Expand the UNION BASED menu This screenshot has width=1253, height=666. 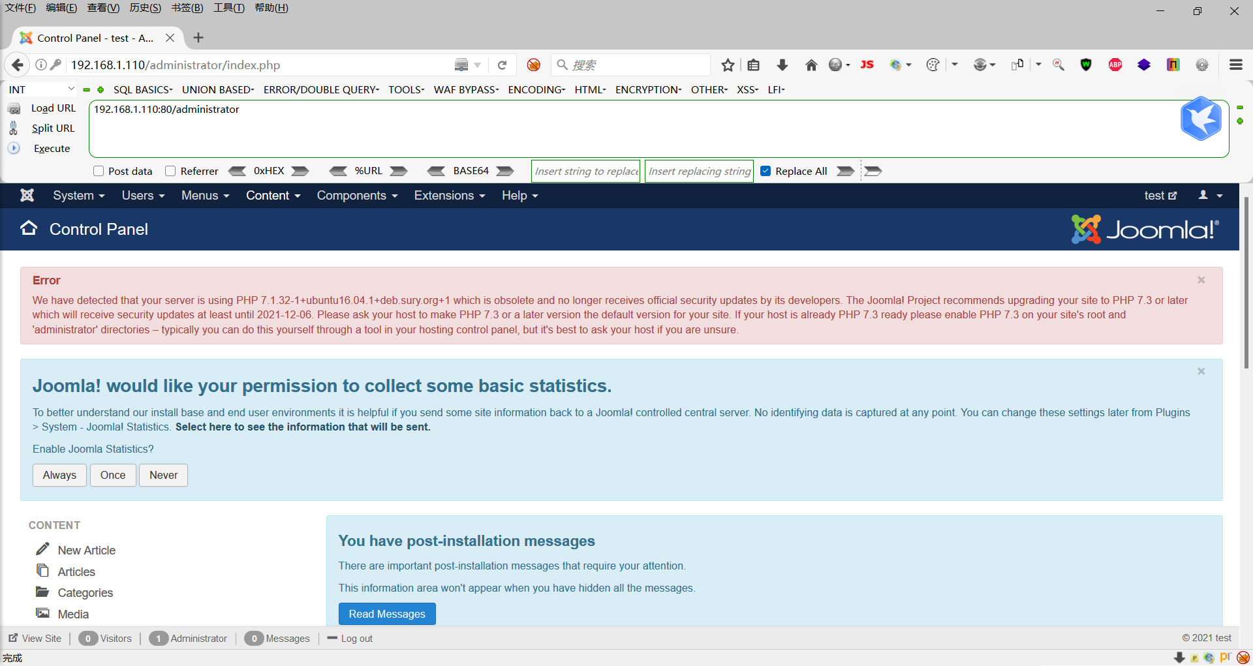[218, 89]
